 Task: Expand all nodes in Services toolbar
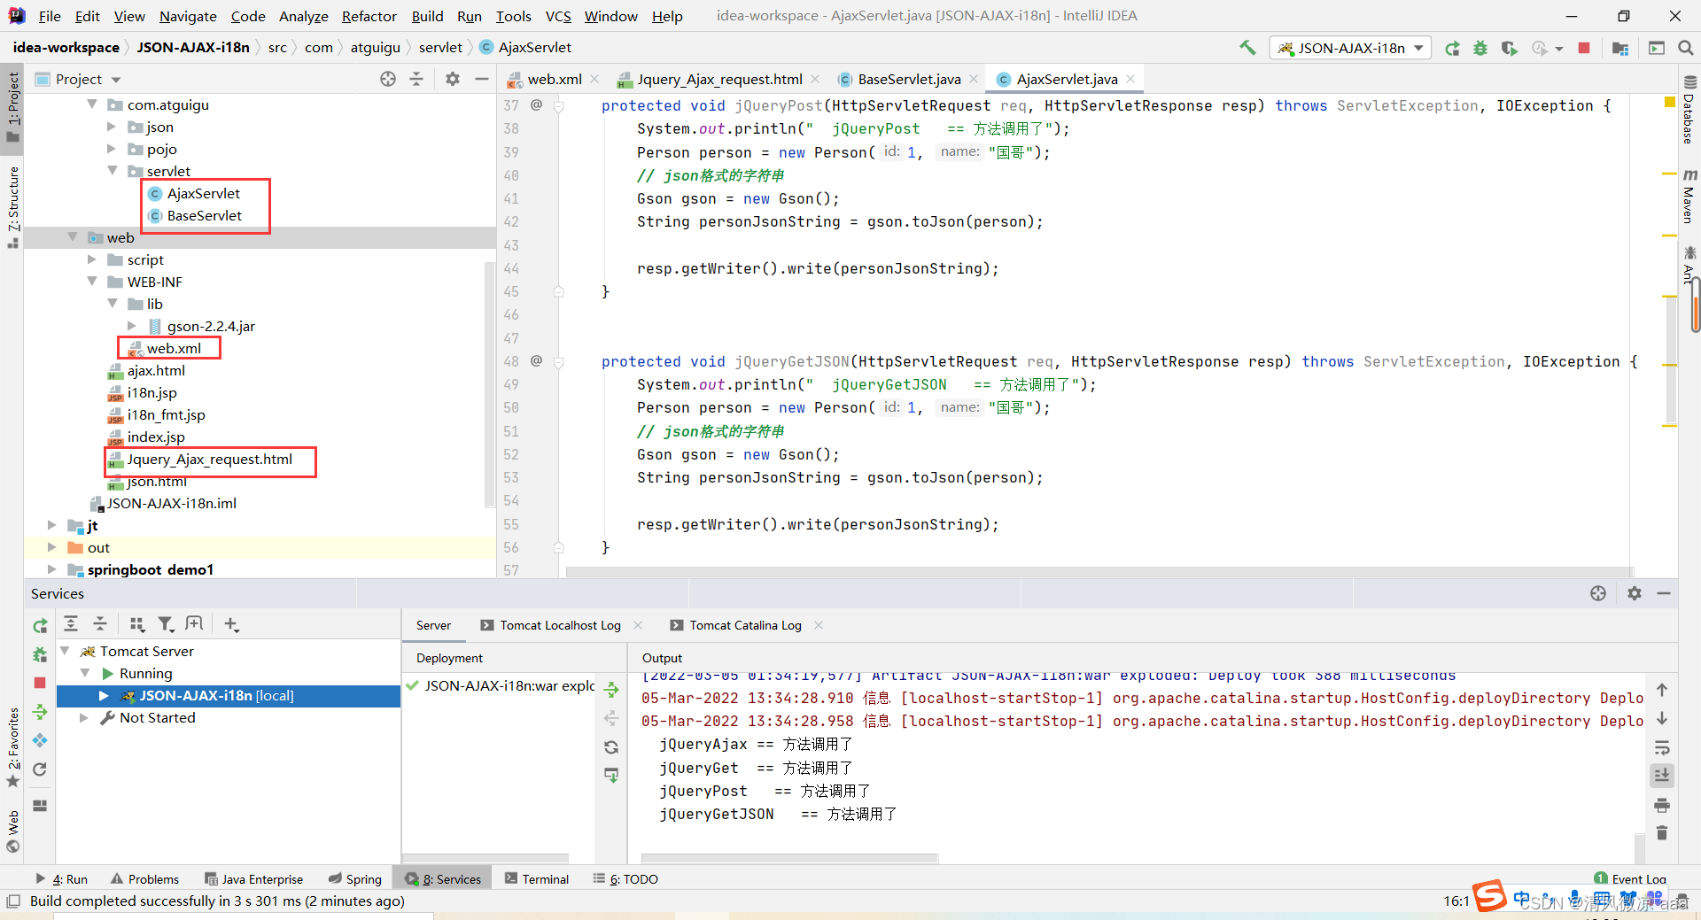coord(71,624)
